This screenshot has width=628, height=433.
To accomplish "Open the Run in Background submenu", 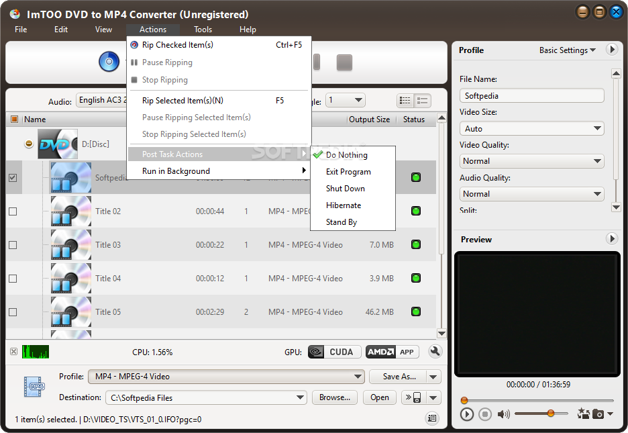I will (219, 171).
